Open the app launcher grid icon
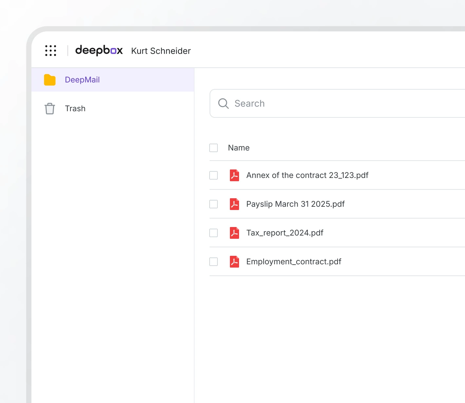 click(x=51, y=51)
